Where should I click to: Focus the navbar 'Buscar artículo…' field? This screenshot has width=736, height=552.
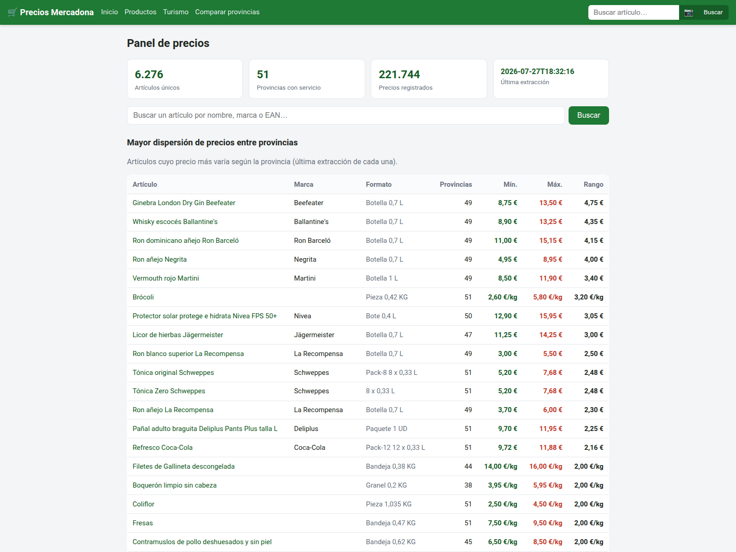coord(633,12)
